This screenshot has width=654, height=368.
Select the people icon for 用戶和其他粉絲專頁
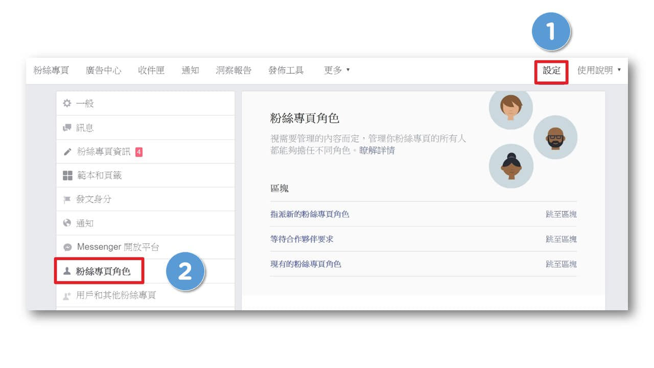[x=66, y=295]
